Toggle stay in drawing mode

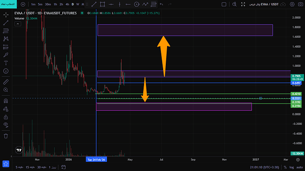pos(6,109)
